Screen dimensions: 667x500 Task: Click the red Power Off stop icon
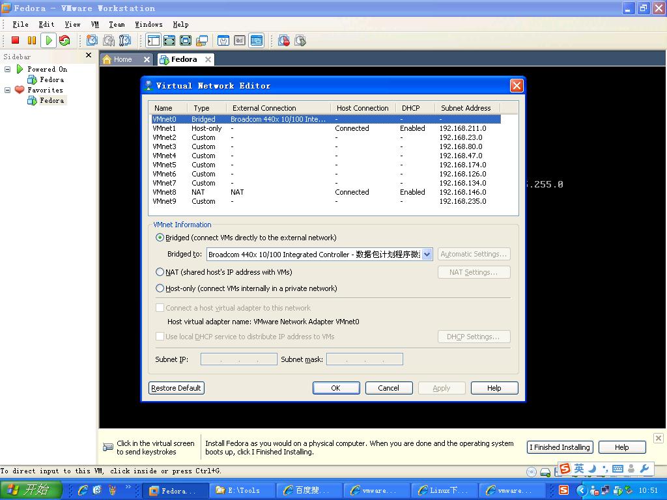(16, 40)
